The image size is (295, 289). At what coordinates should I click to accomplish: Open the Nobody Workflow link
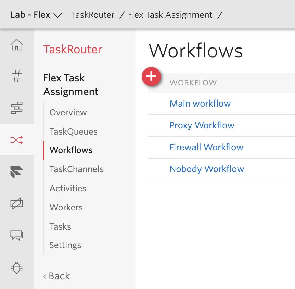207,169
